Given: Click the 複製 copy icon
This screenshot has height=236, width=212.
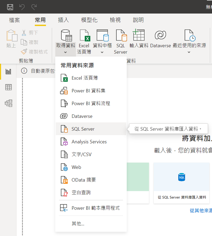Looking at the screenshot, I should point(24,42).
